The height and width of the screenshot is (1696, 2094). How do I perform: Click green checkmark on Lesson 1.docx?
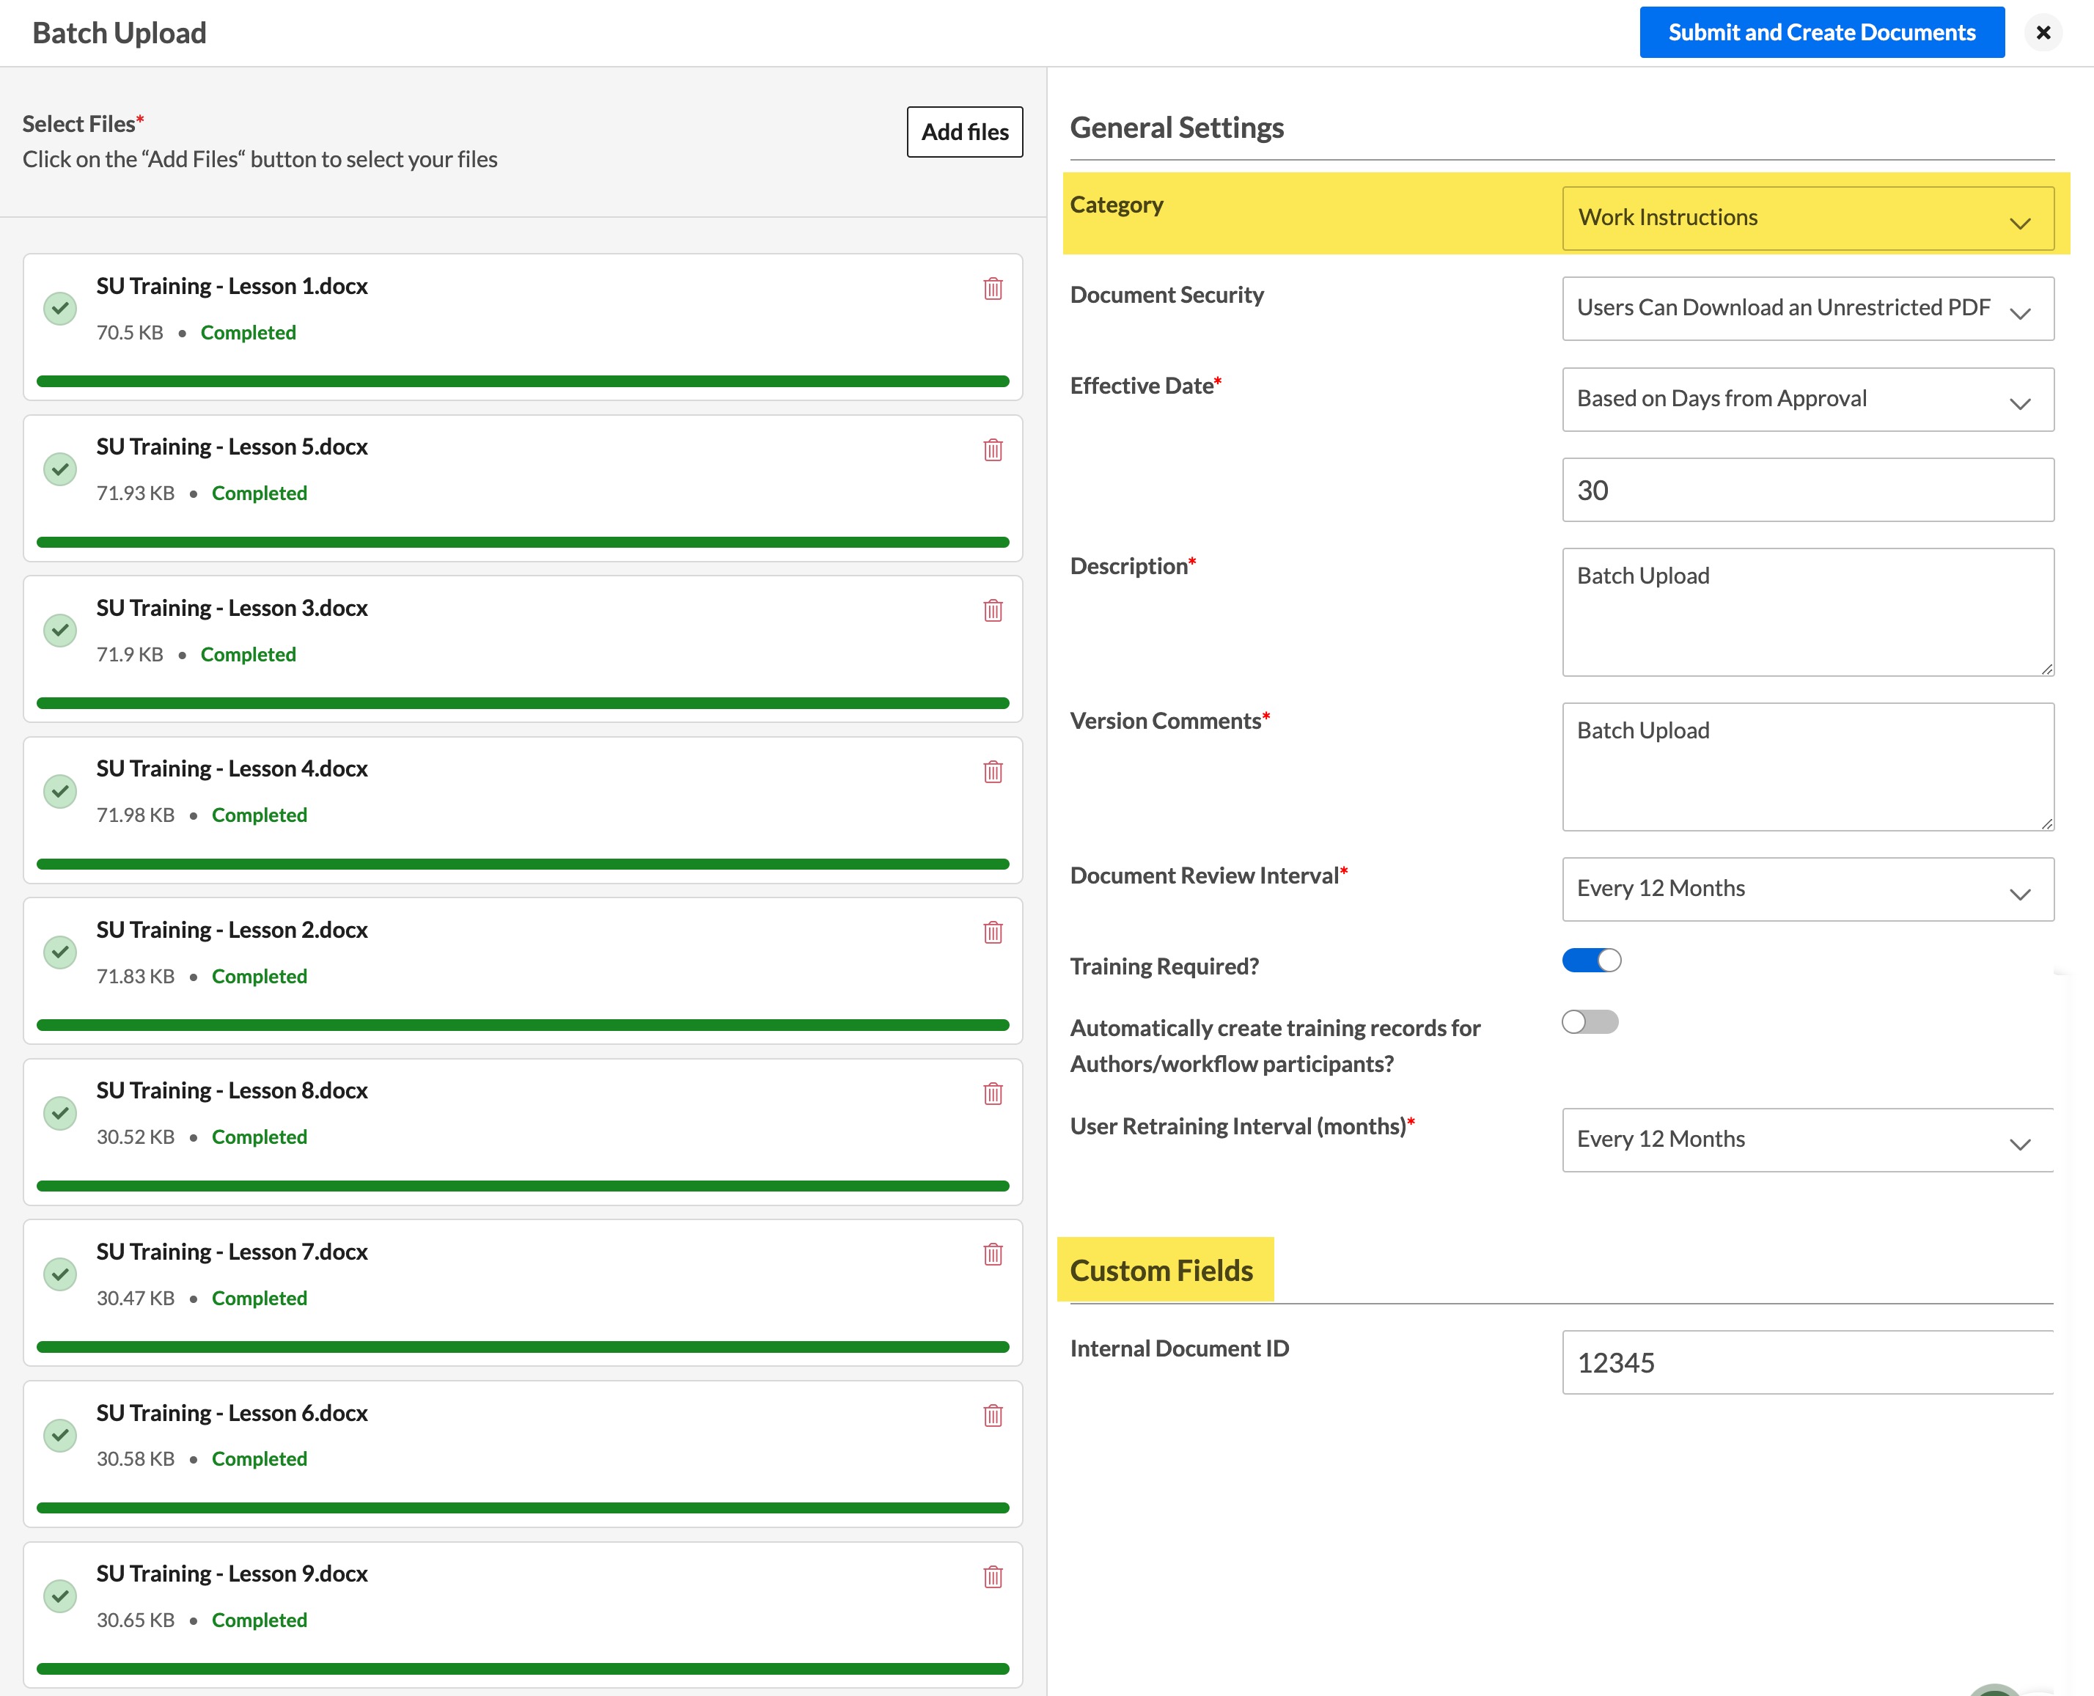(x=61, y=309)
